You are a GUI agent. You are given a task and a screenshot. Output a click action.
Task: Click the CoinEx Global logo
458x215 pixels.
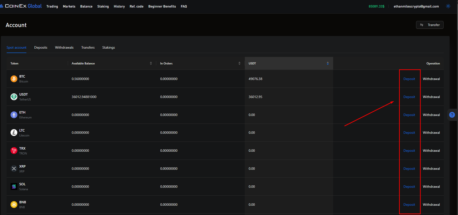[21, 6]
